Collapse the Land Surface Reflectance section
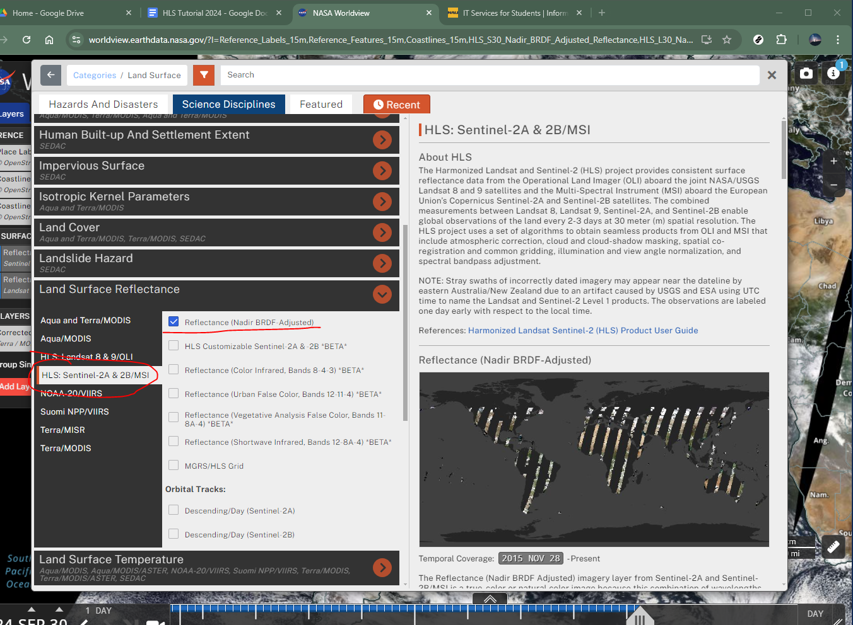 (382, 294)
